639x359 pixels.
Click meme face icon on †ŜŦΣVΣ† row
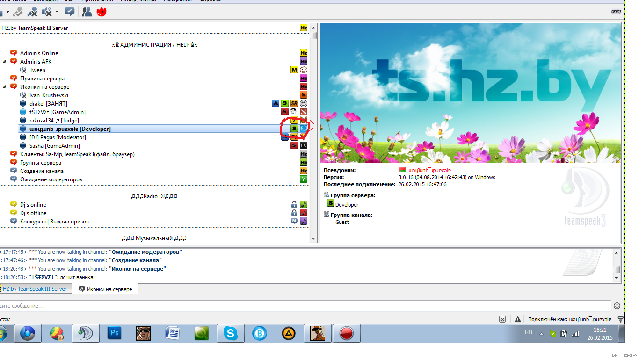point(294,112)
